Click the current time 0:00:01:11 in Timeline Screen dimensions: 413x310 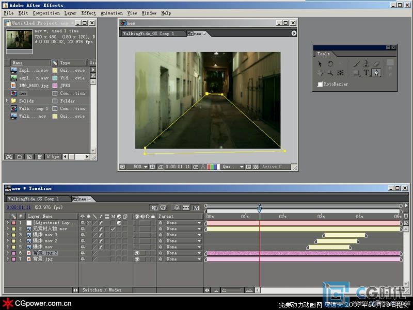(x=19, y=207)
